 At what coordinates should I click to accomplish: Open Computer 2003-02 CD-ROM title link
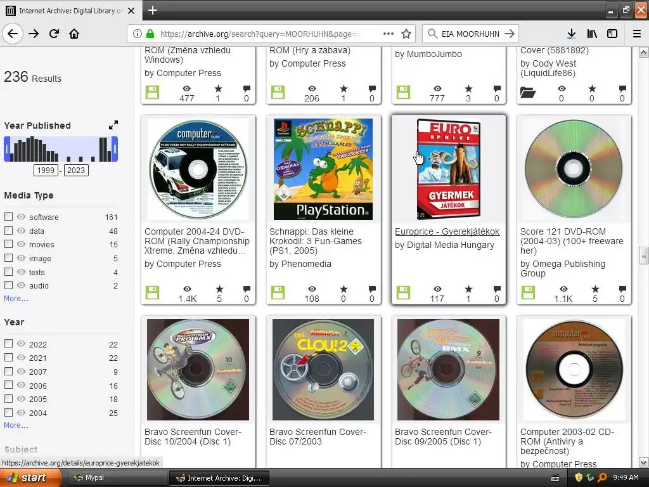pos(567,441)
